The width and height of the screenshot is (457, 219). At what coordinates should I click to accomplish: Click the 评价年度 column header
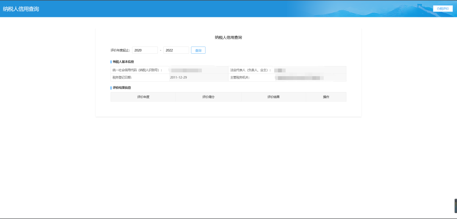[143, 97]
